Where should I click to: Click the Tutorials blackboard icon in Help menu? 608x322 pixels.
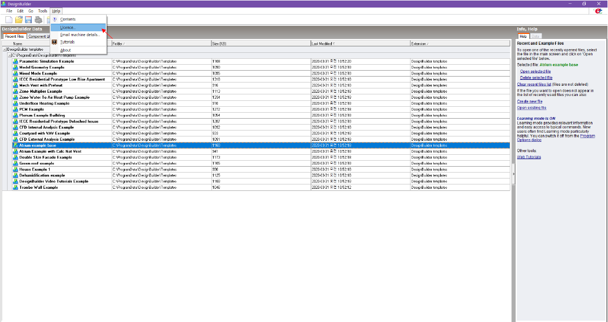(54, 42)
